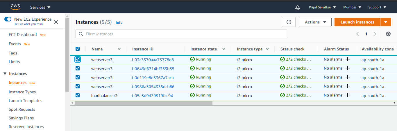397x131 pixels.
Task: Click the Filter instances search field
Action: coord(181,34)
